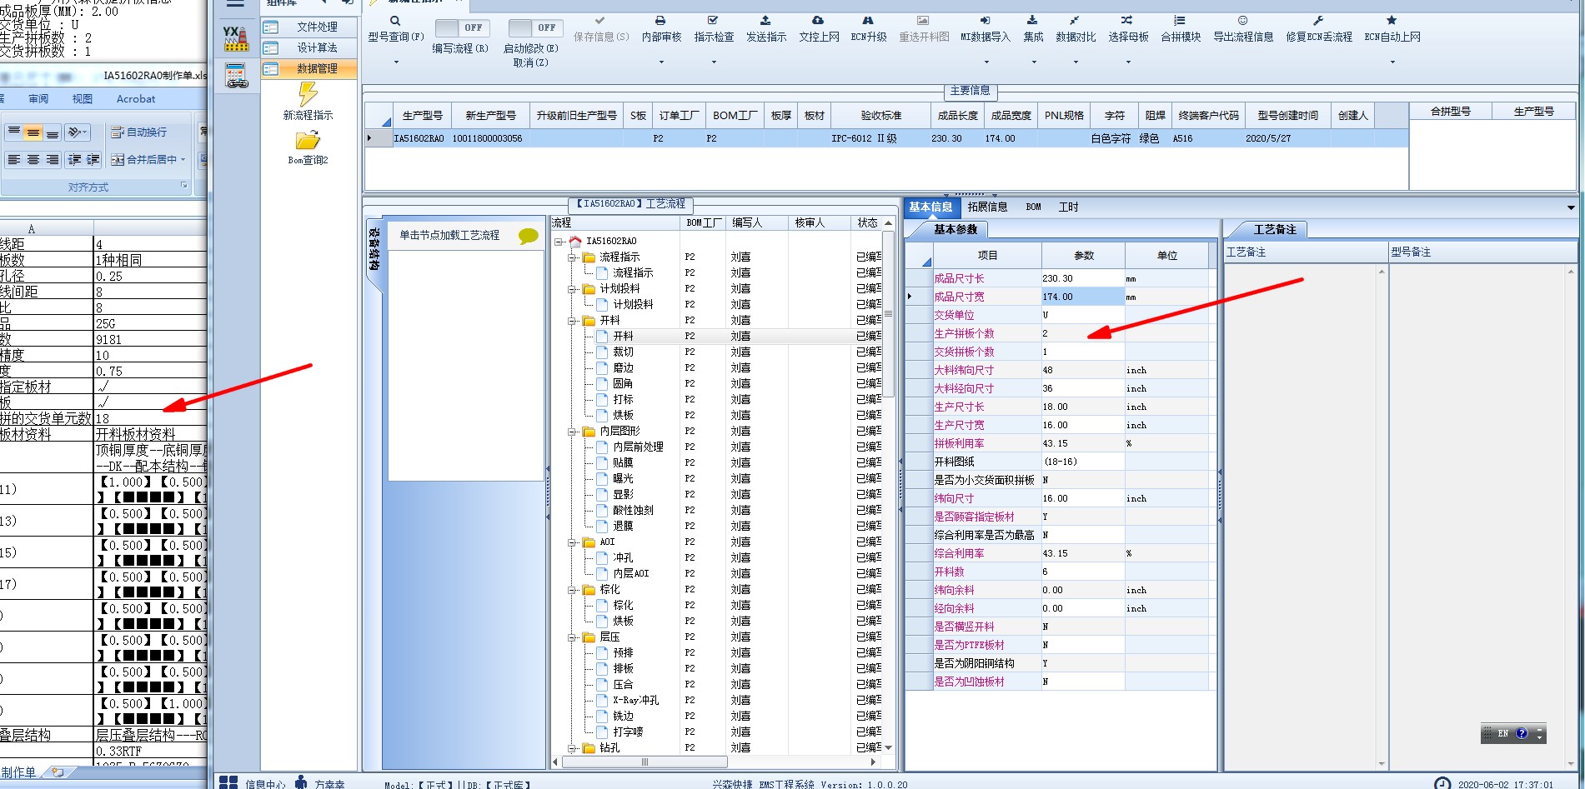Switch to 工时 tab
Viewport: 1585px width, 789px height.
click(x=1068, y=207)
